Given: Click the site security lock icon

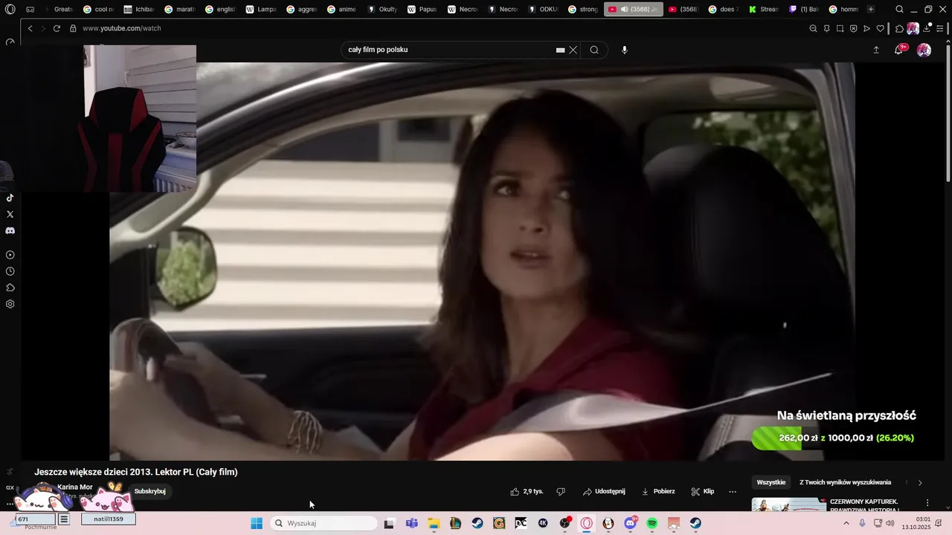Looking at the screenshot, I should tap(73, 28).
